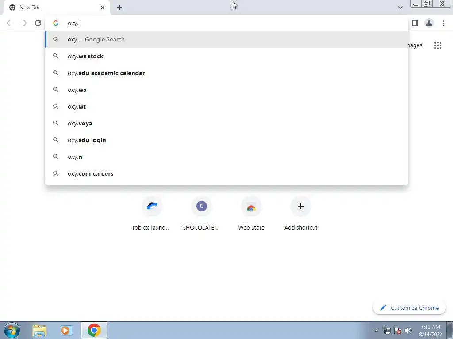Viewport: 453px width, 339px height.
Task: Open Windows Explorer from the taskbar
Action: point(39,330)
